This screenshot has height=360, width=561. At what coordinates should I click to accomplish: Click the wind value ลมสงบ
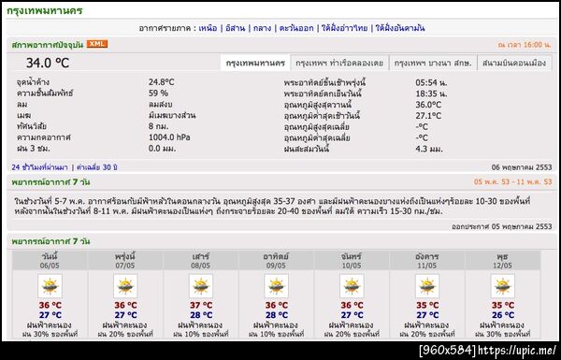coord(160,104)
